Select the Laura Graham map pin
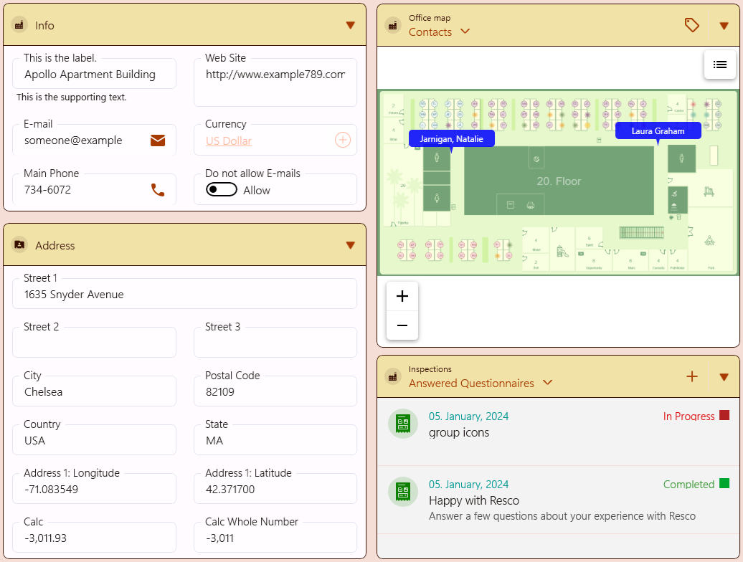Screen dimensions: 743x562 point(658,131)
